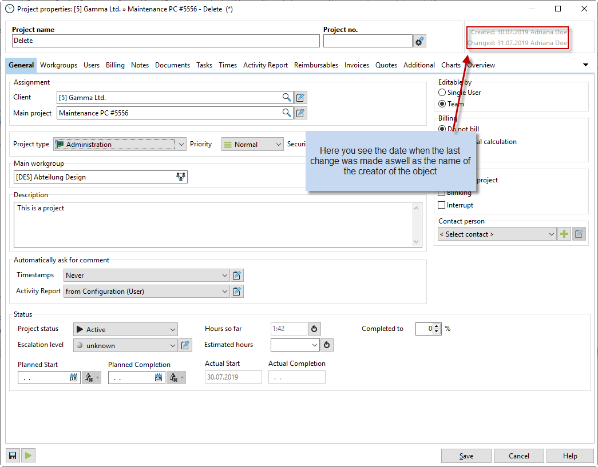Image resolution: width=598 pixels, height=467 pixels.
Task: Click workgroup picker icon in Main workgroup
Action: click(181, 177)
